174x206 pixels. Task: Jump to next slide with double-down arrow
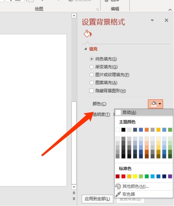[x=74, y=199]
